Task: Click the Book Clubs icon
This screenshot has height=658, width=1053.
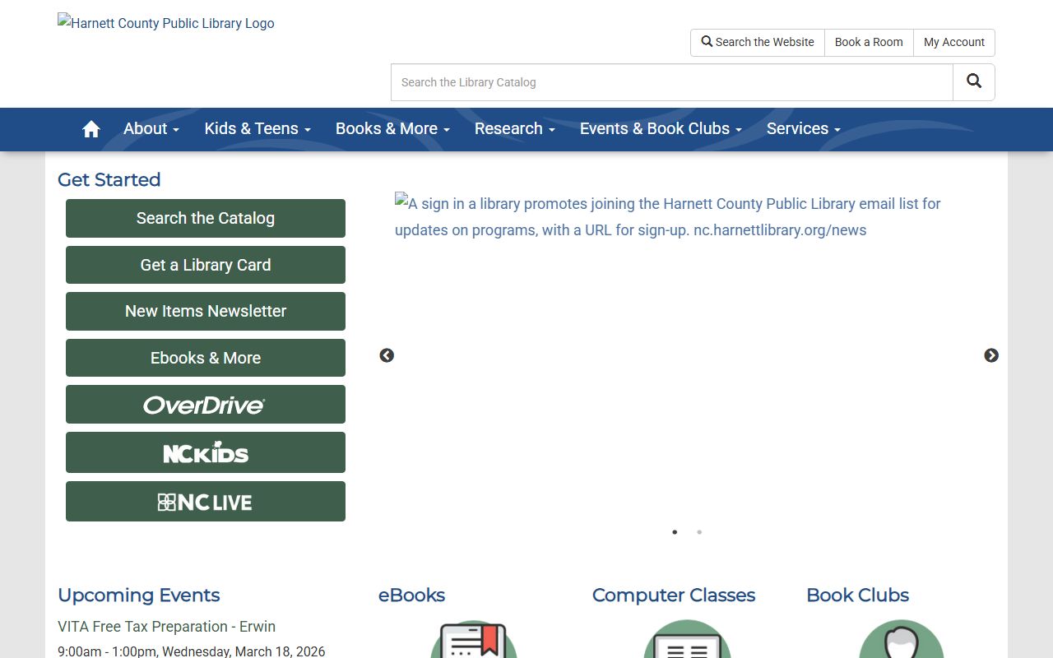Action: point(902,640)
